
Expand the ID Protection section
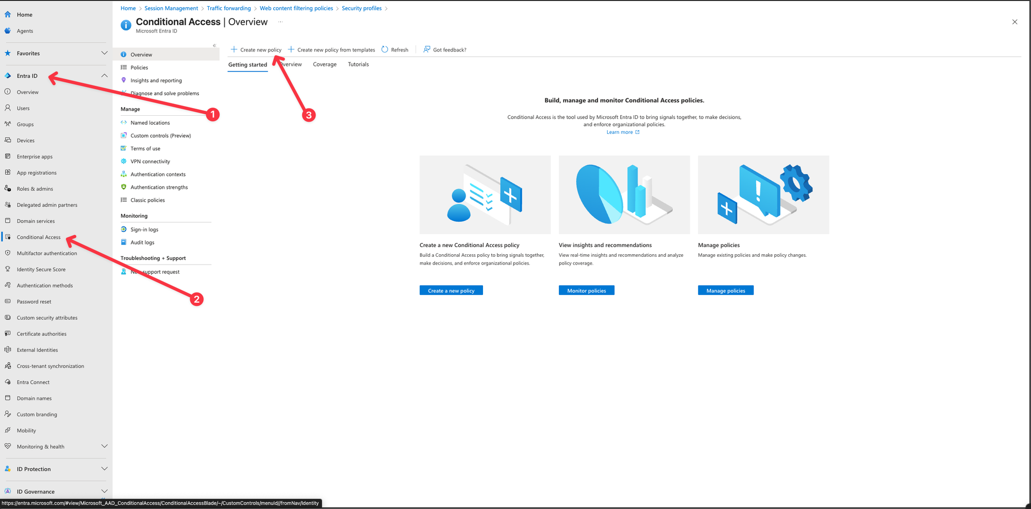click(104, 469)
